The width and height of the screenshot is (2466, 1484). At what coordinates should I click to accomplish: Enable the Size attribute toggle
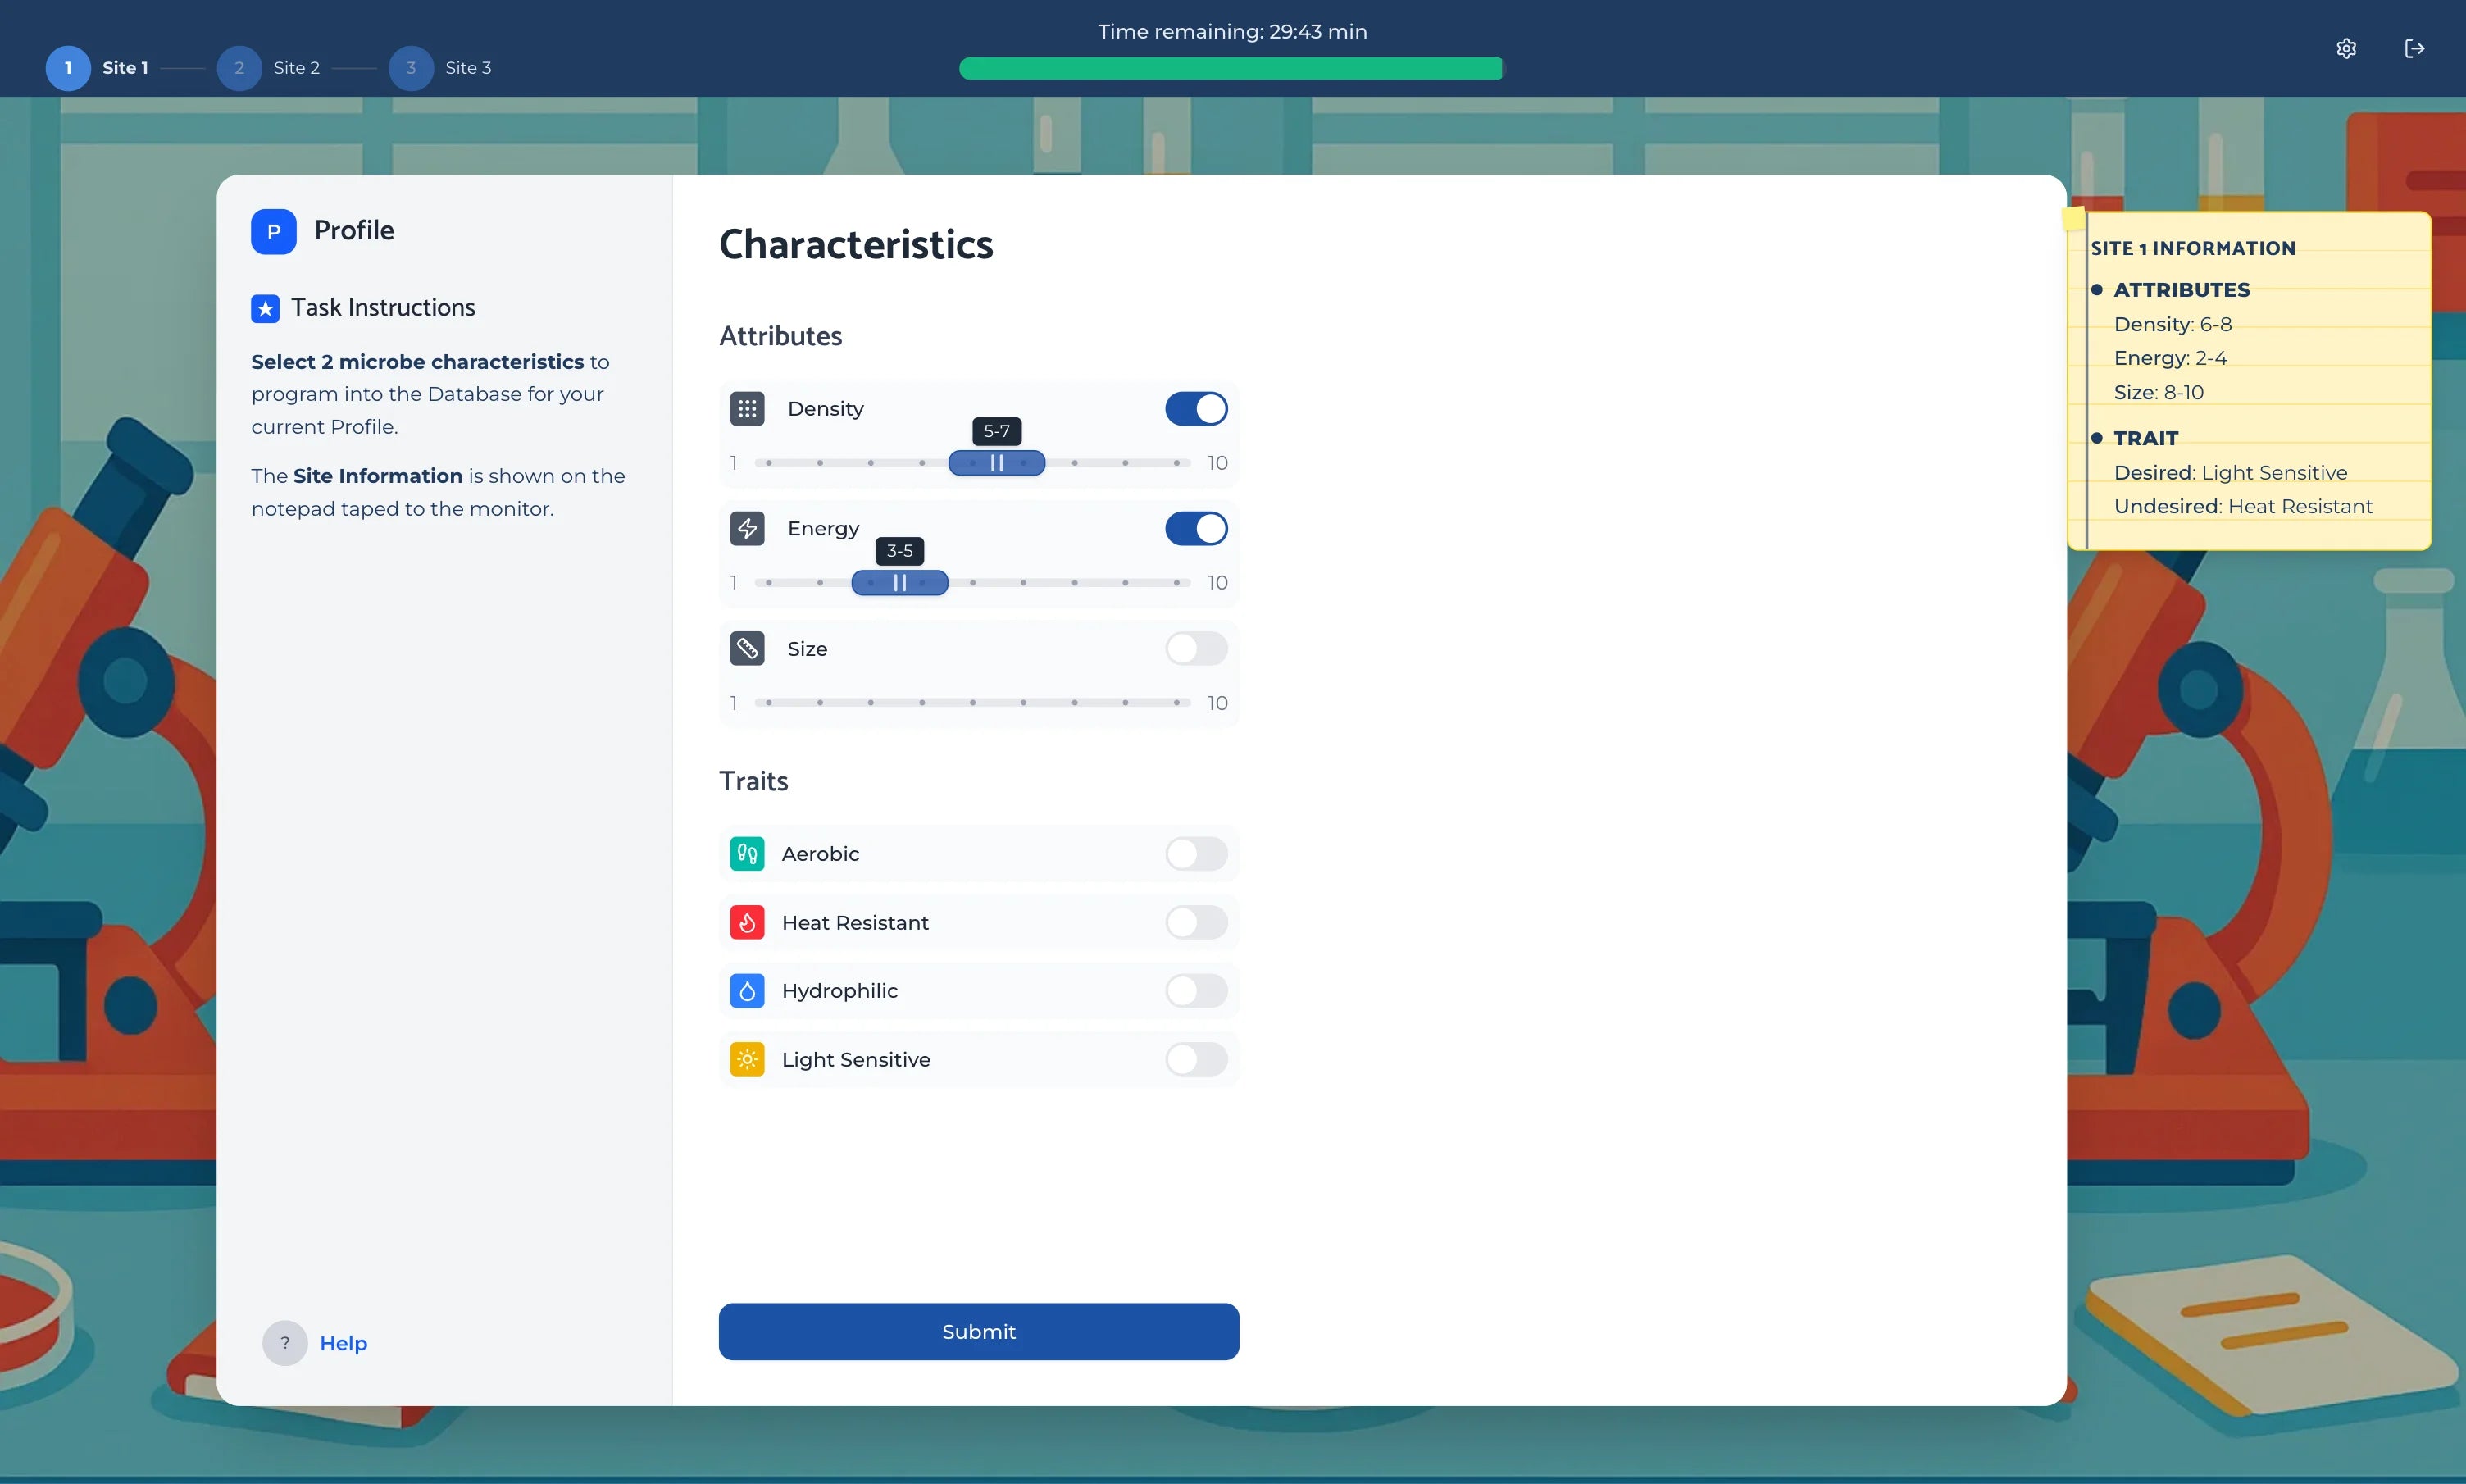tap(1195, 649)
